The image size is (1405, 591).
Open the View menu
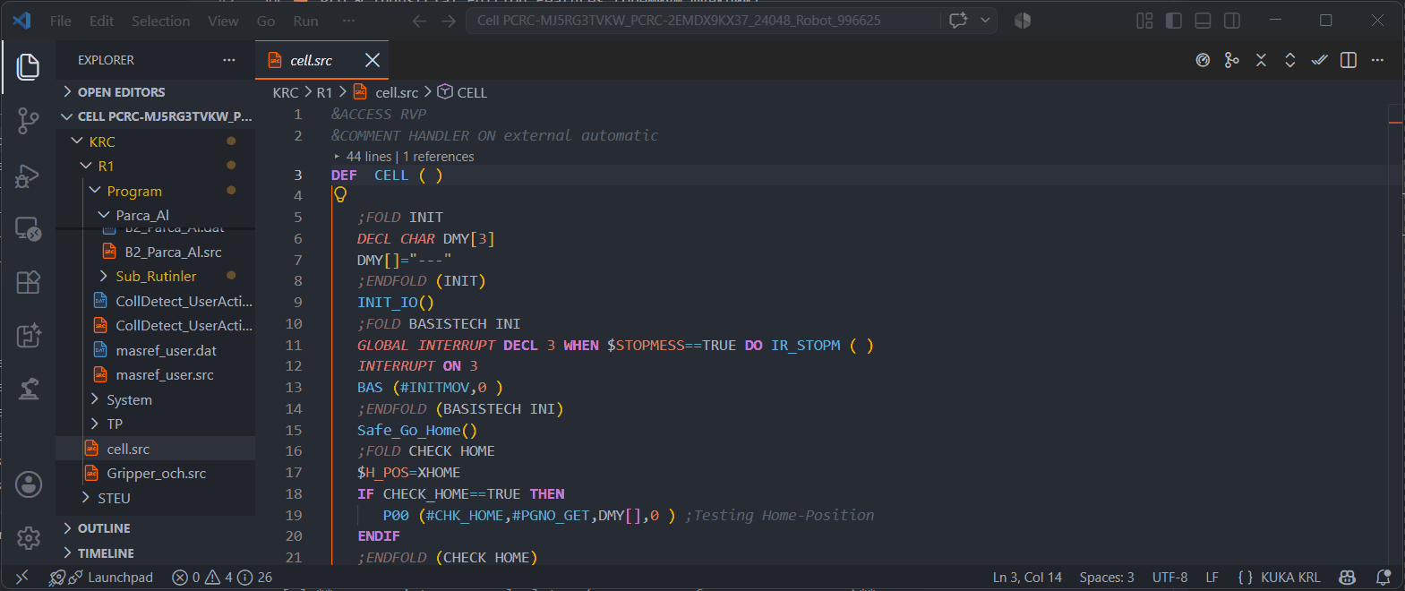pyautogui.click(x=223, y=21)
